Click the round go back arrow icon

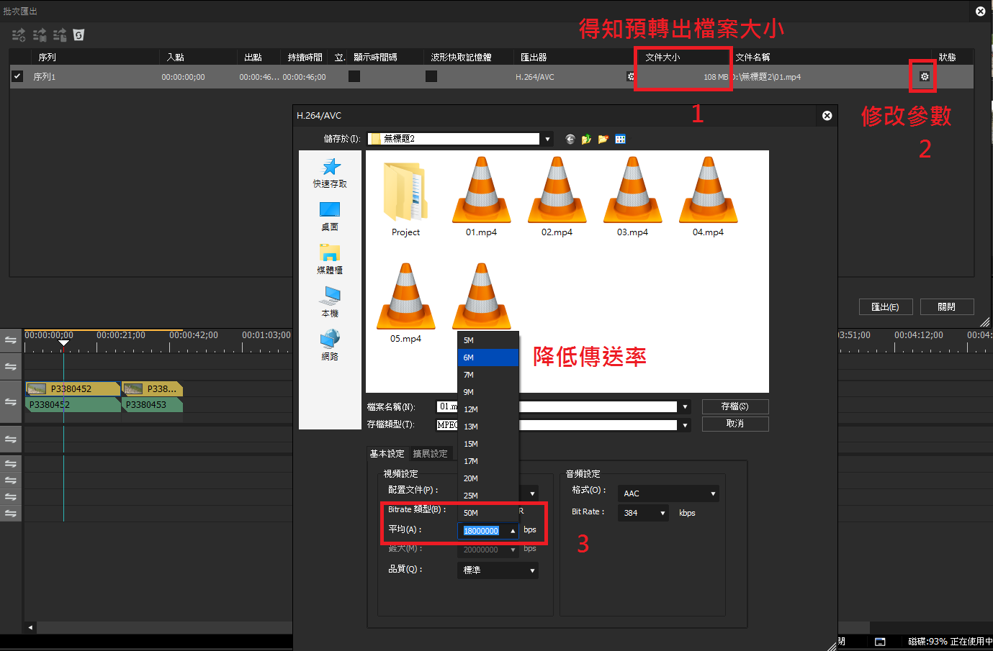tap(570, 139)
